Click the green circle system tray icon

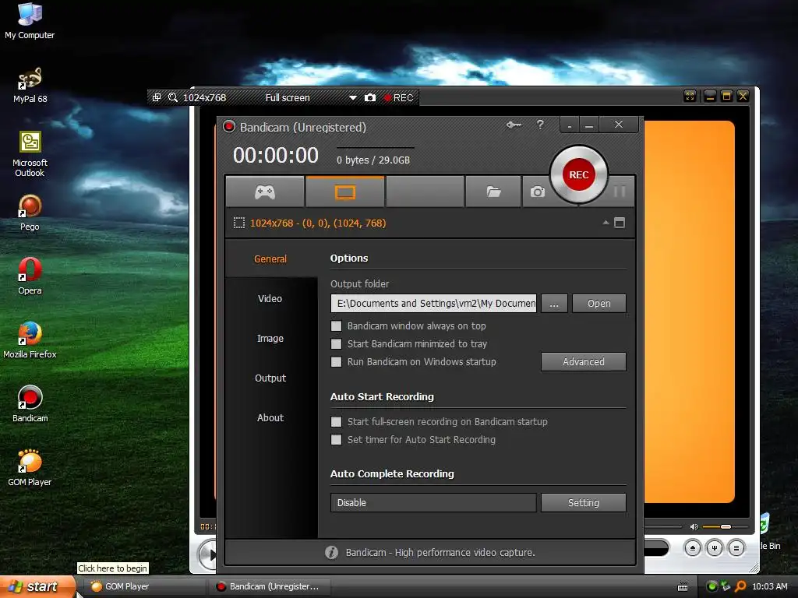pyautogui.click(x=712, y=586)
